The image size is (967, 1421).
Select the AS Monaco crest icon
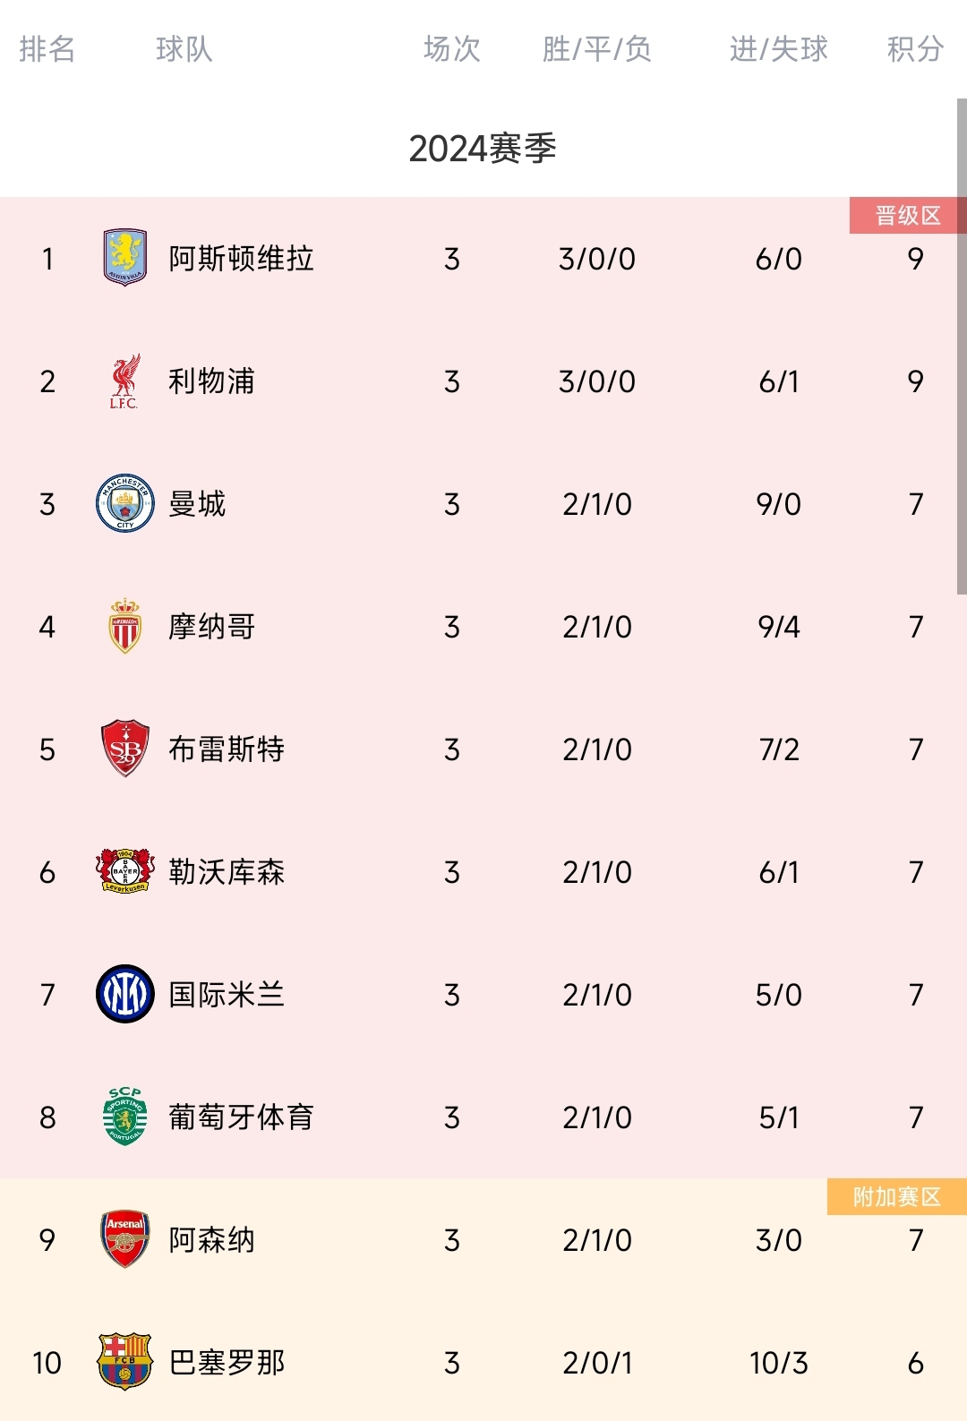(x=125, y=626)
